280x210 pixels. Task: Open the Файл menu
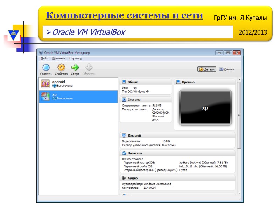point(44,58)
